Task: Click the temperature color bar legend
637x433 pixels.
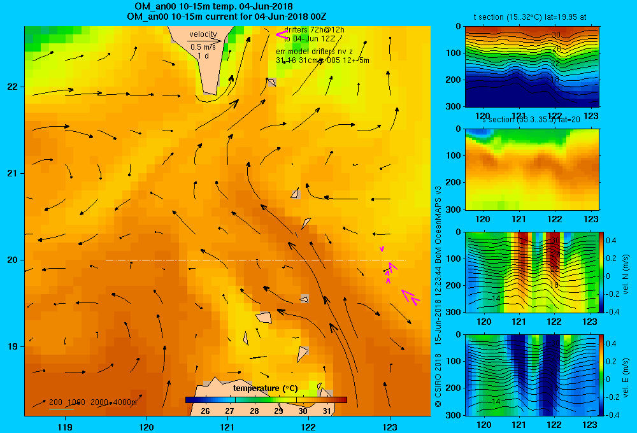Action: [266, 400]
